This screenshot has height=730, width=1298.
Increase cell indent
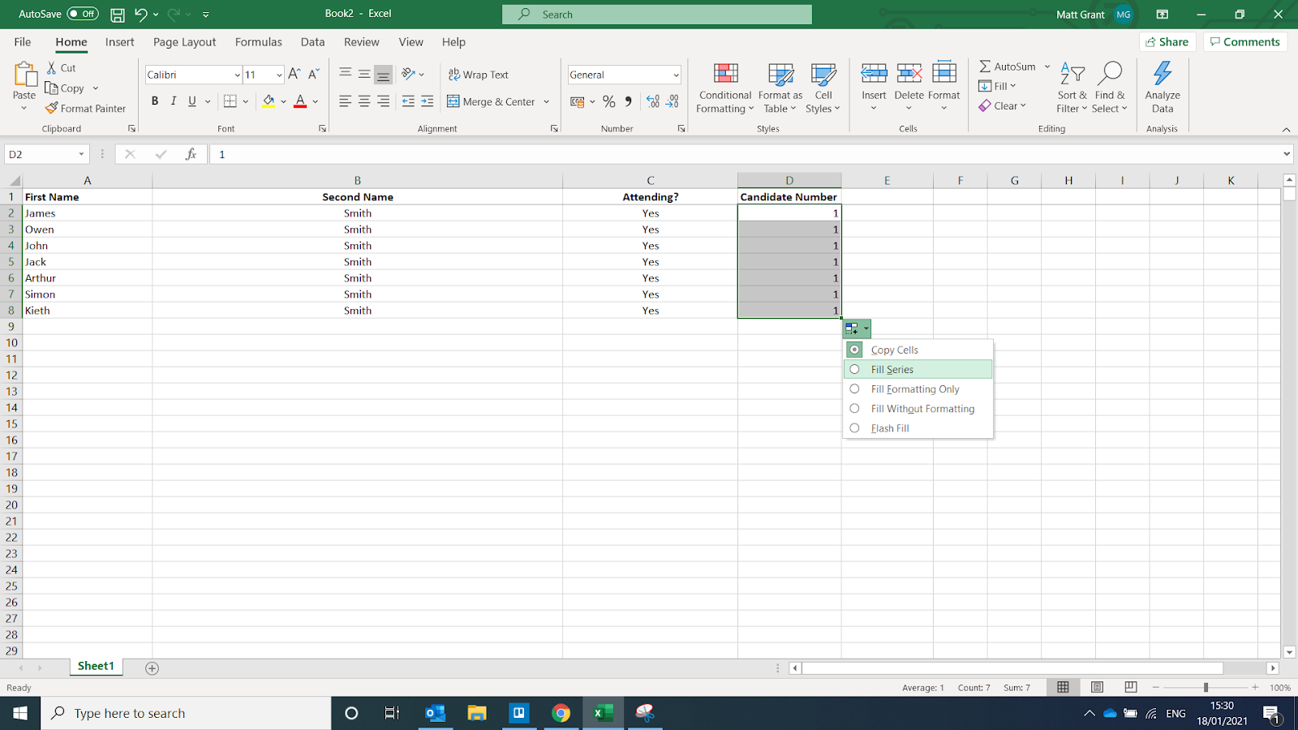pos(428,101)
